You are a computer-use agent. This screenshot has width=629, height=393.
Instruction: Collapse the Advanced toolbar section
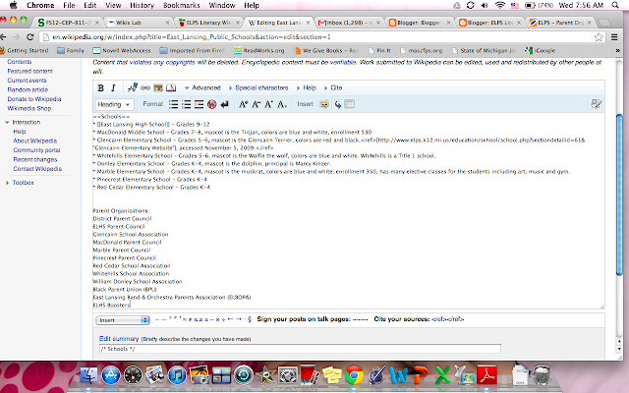coord(202,87)
